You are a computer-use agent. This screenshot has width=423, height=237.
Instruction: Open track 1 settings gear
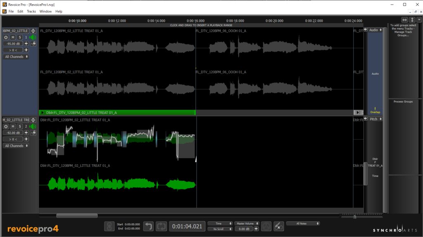6,37
